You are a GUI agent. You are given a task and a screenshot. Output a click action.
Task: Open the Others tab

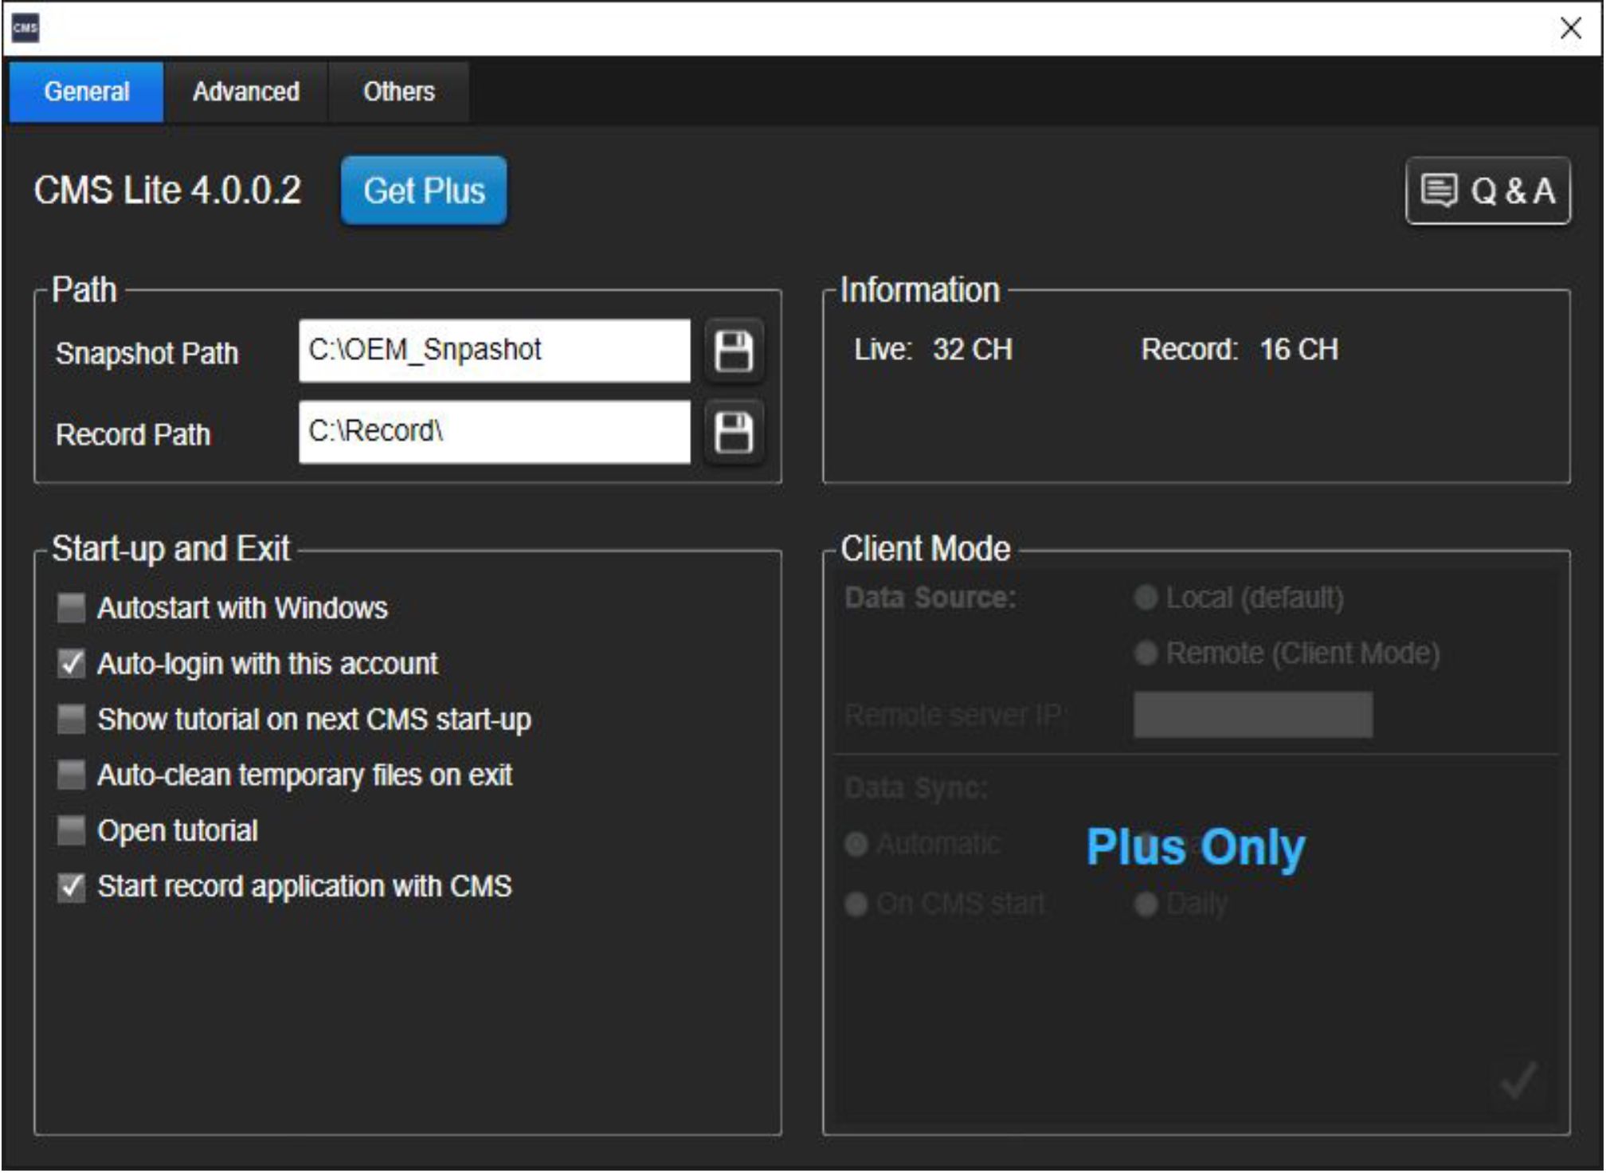[x=398, y=92]
